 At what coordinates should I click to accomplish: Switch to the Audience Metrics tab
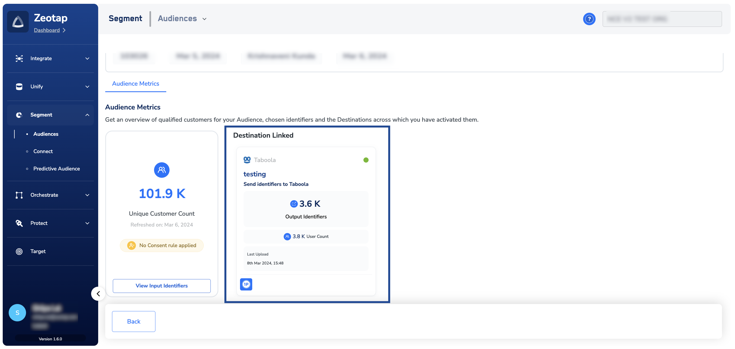pyautogui.click(x=136, y=83)
